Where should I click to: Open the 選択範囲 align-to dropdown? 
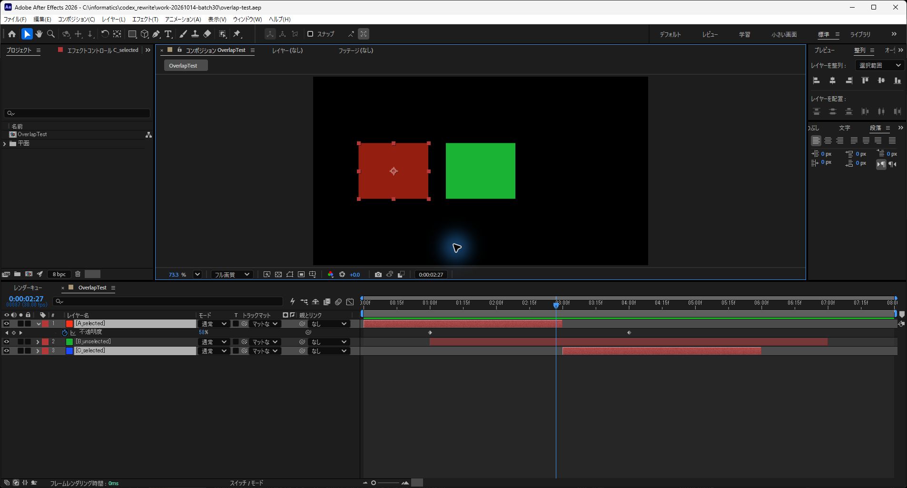(x=879, y=65)
